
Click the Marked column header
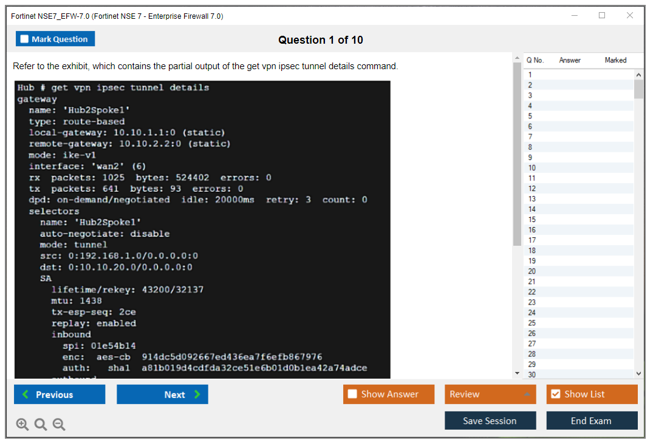pyautogui.click(x=615, y=60)
